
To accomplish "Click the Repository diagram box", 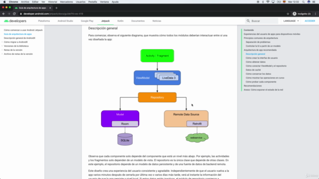I will 158,97.
